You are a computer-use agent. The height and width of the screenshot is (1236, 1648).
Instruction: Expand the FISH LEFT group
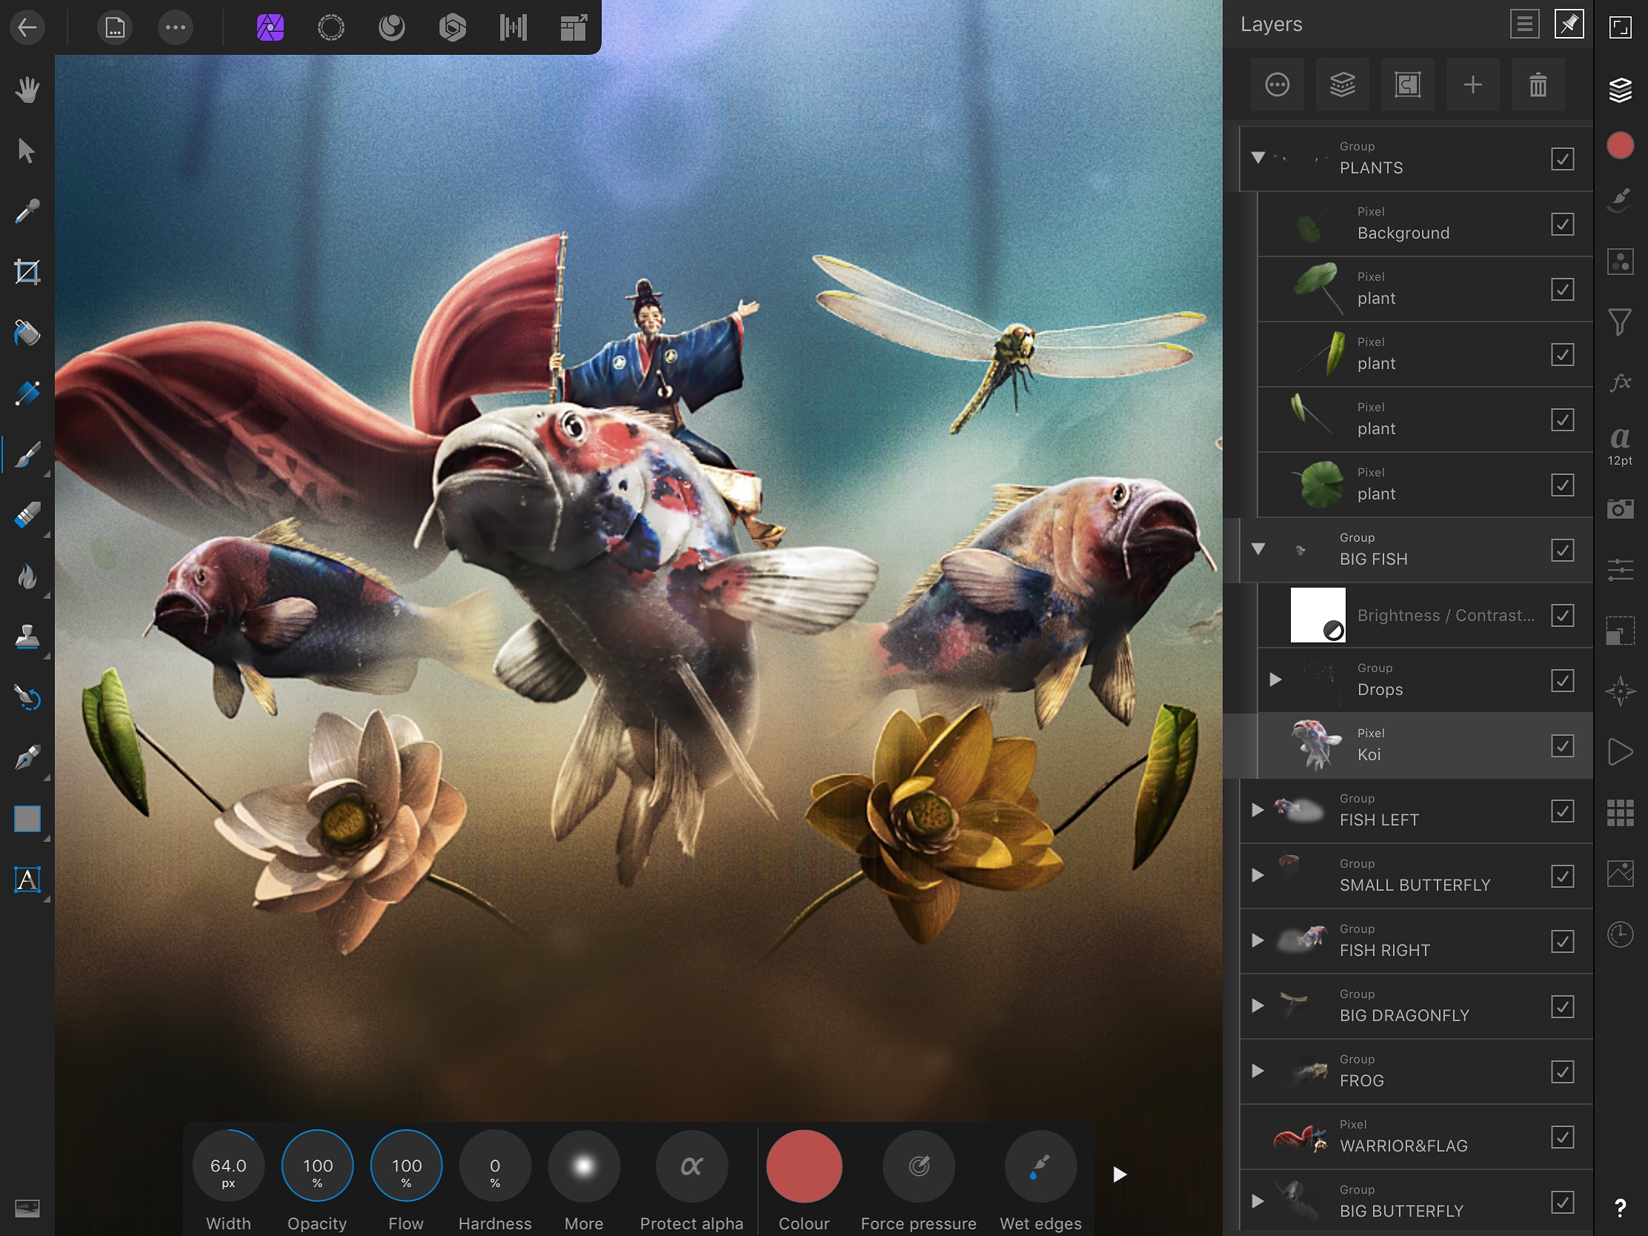click(x=1258, y=810)
